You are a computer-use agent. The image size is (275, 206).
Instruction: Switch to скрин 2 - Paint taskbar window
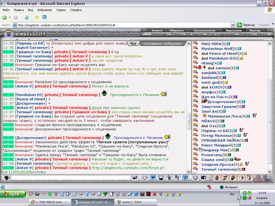click(x=135, y=202)
